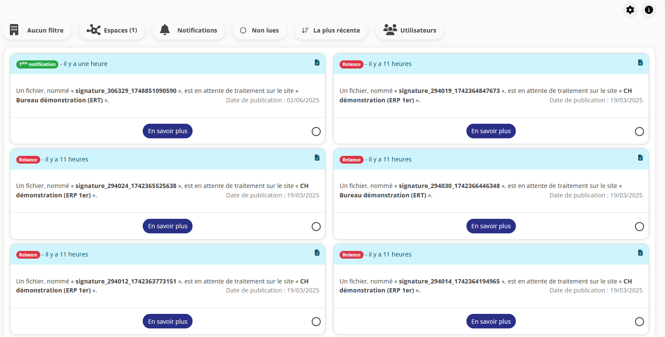This screenshot has width=665, height=337.
Task: Mark signature_294030 notification as read
Action: click(x=639, y=227)
